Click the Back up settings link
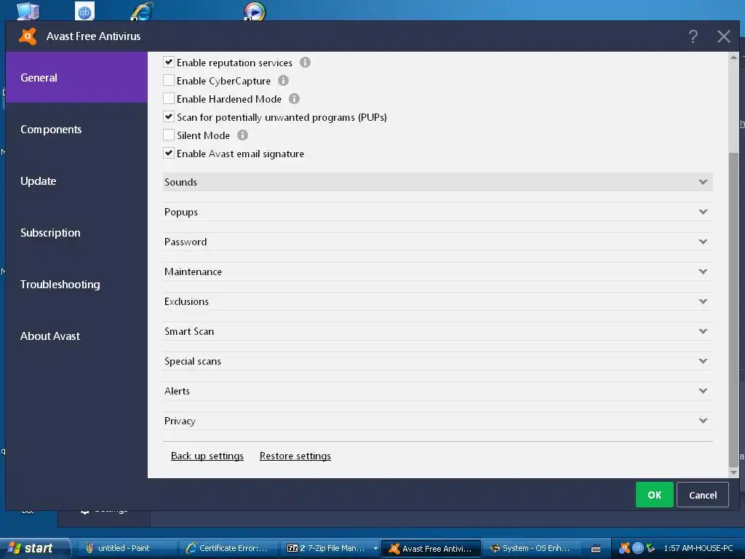The width and height of the screenshot is (745, 559). pos(207,456)
